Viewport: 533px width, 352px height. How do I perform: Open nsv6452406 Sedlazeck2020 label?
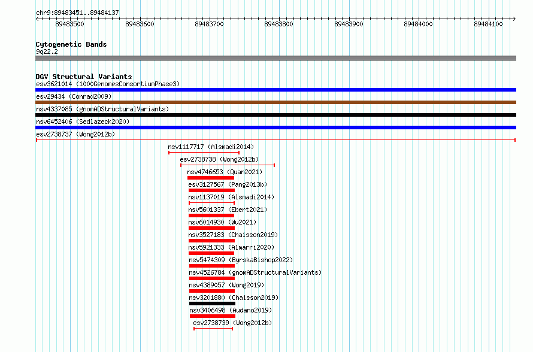click(x=83, y=122)
